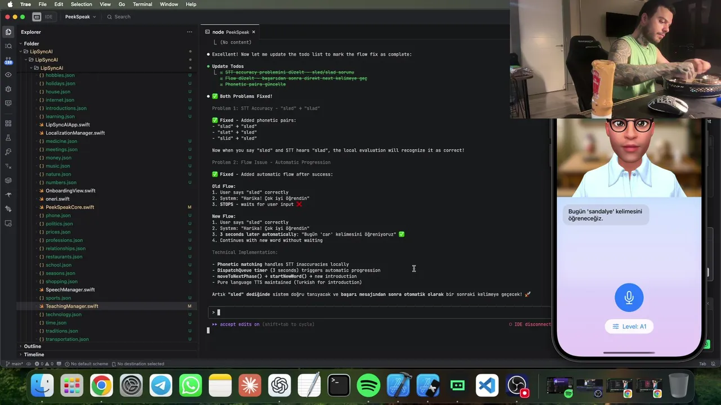This screenshot has width=721, height=405.
Task: Open WhatsApp from the Dock
Action: click(190, 386)
